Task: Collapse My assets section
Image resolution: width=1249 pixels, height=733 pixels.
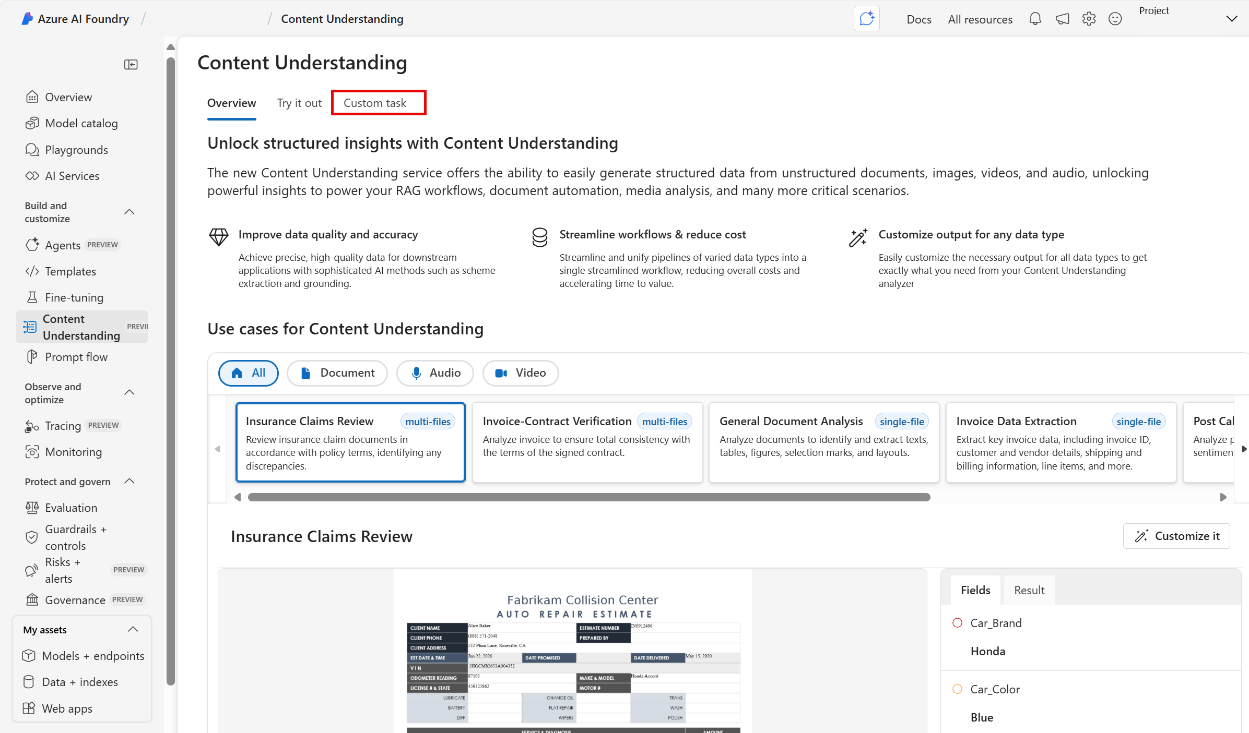Action: (x=133, y=629)
